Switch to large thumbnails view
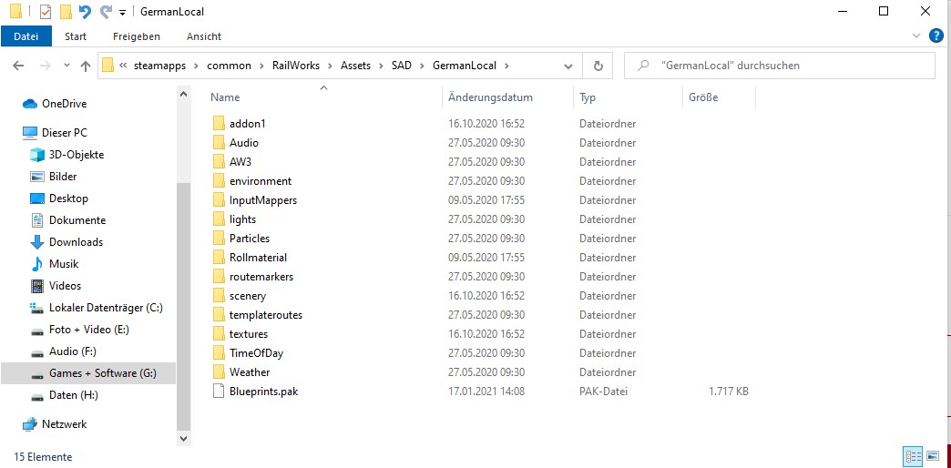This screenshot has height=468, width=951. point(932,455)
